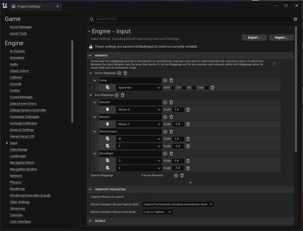This screenshot has width=303, height=231.
Task: Click the keyboard key selector icon for W
Action: coord(107,139)
